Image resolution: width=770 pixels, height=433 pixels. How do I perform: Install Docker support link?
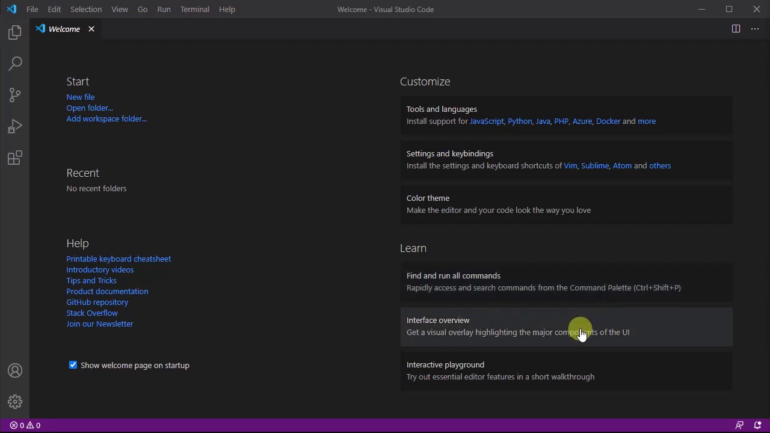[x=608, y=121]
